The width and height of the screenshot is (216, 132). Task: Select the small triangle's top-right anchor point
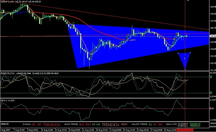coord(190,53)
